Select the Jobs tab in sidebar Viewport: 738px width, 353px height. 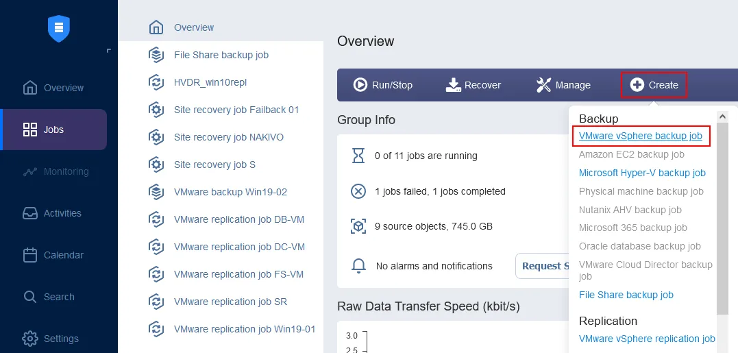click(53, 130)
